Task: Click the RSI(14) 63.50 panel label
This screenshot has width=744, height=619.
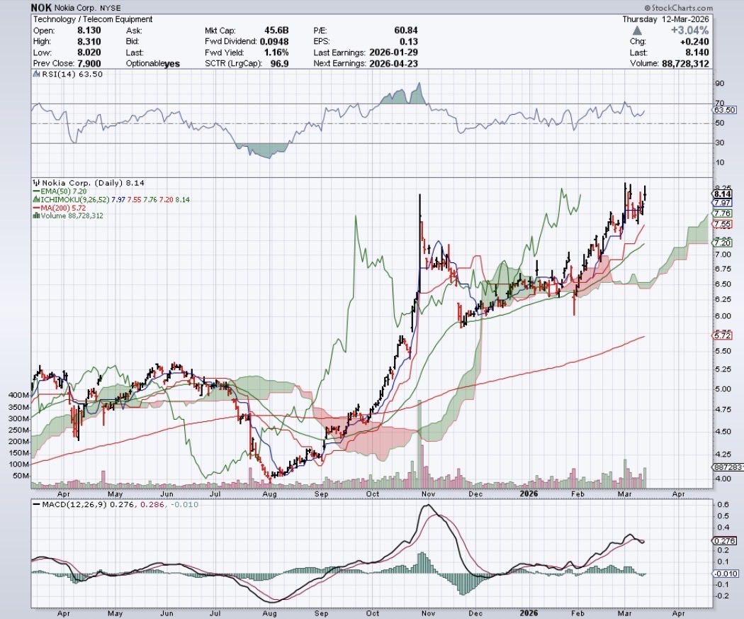Action: point(72,74)
